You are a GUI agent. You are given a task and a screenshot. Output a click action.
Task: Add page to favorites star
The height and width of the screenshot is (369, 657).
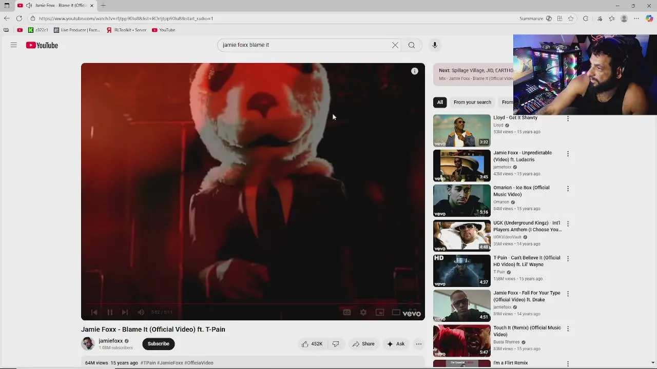point(571,18)
